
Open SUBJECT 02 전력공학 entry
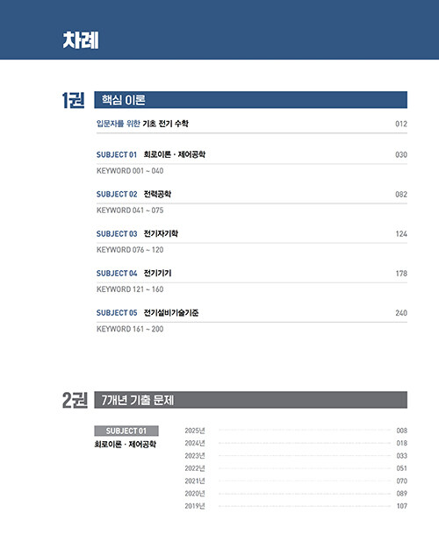tap(252, 195)
